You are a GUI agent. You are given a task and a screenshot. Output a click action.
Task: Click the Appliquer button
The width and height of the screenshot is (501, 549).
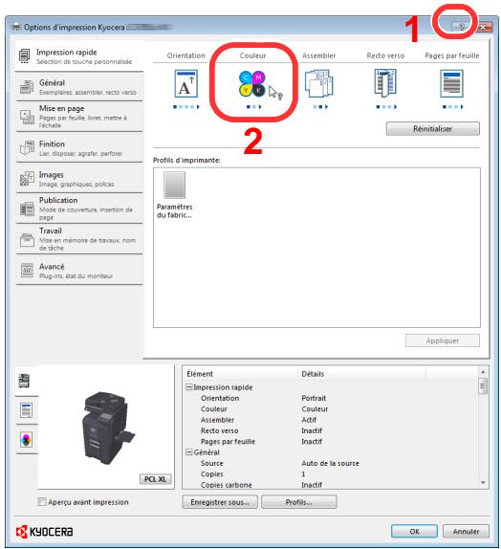tap(443, 340)
